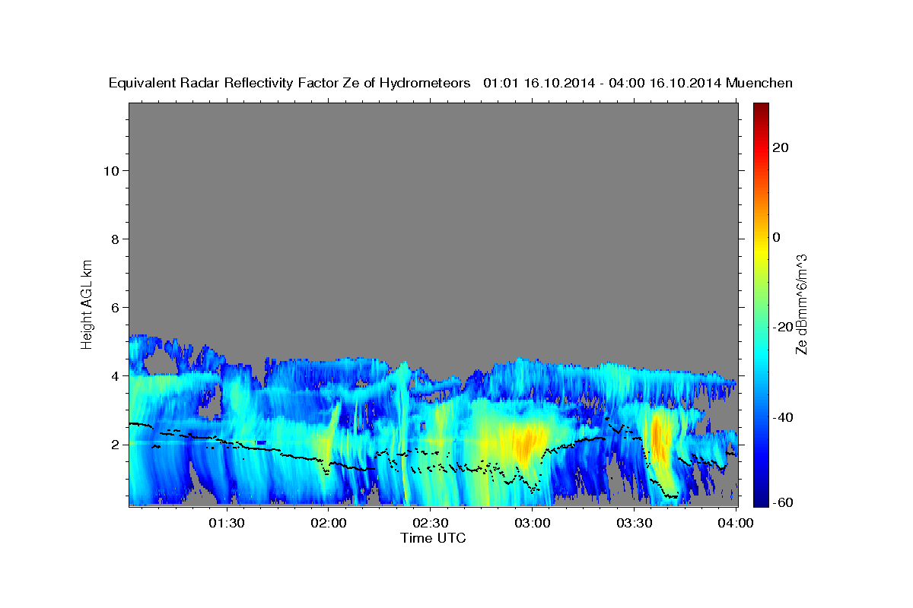Click the dark red top of the colorbar
913x608 pixels.
click(x=761, y=110)
